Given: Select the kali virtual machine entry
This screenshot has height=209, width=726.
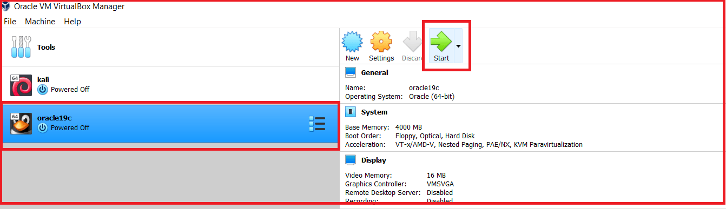Looking at the screenshot, I should [x=170, y=85].
